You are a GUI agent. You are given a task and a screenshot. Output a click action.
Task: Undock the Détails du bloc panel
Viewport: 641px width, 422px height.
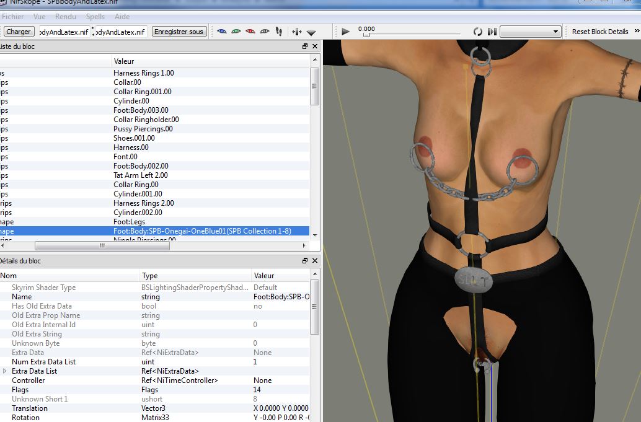pyautogui.click(x=305, y=261)
